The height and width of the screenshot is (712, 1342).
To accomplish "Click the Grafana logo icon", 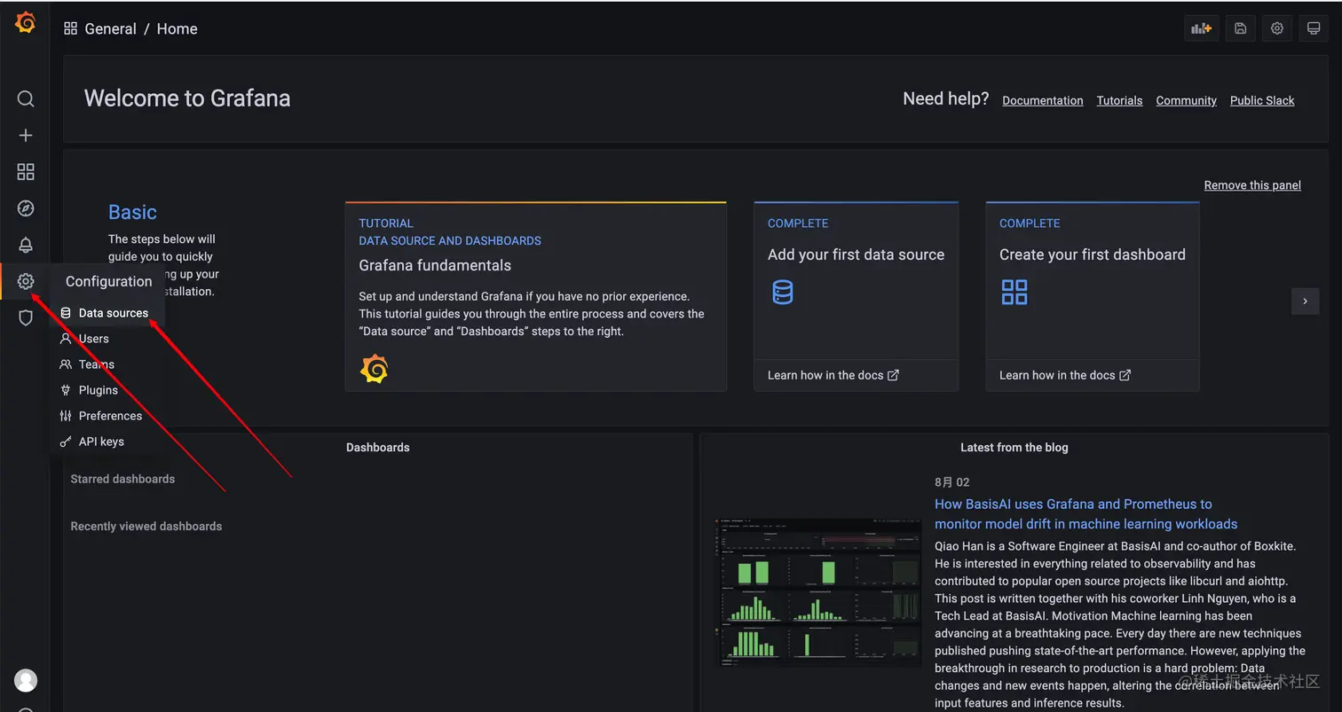I will [26, 23].
